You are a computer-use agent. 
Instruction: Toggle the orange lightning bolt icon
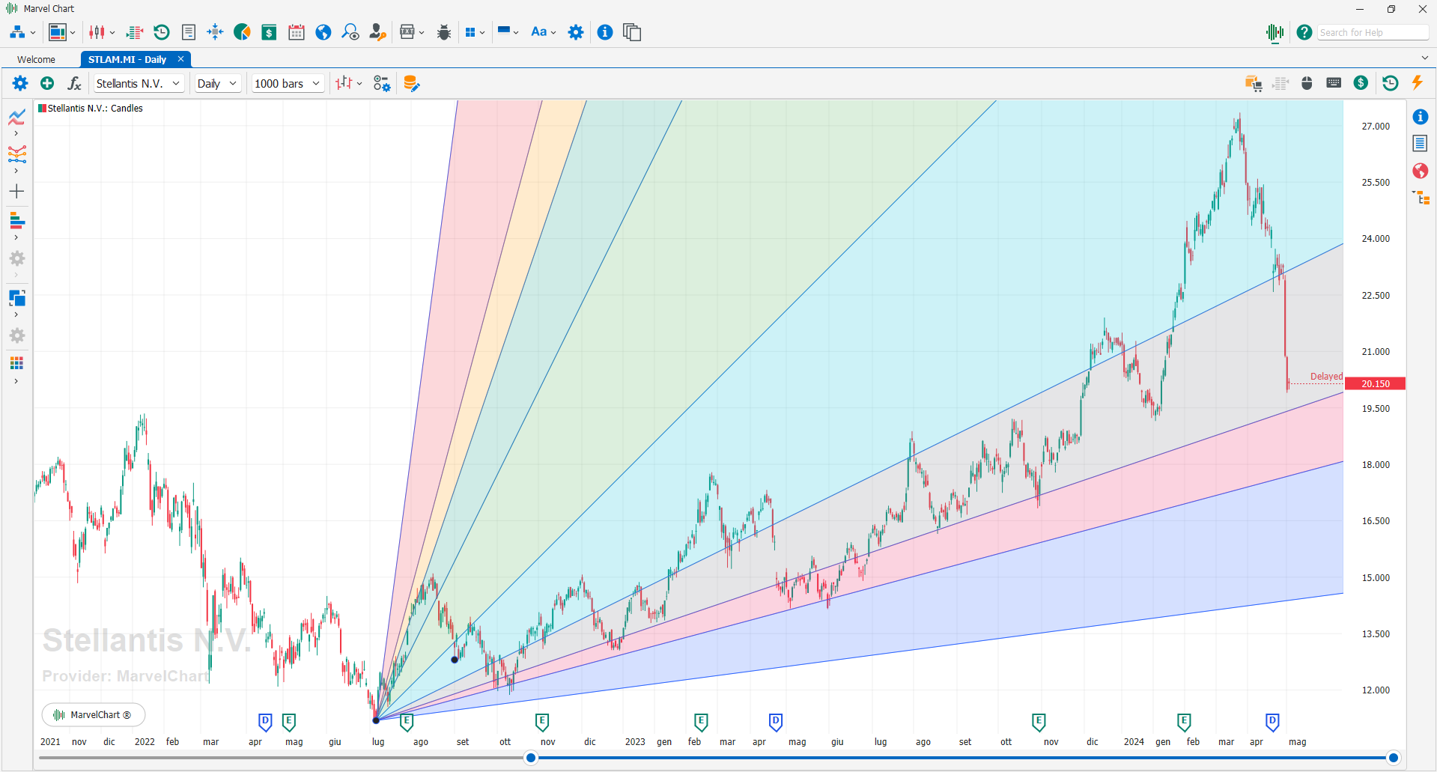point(1417,82)
